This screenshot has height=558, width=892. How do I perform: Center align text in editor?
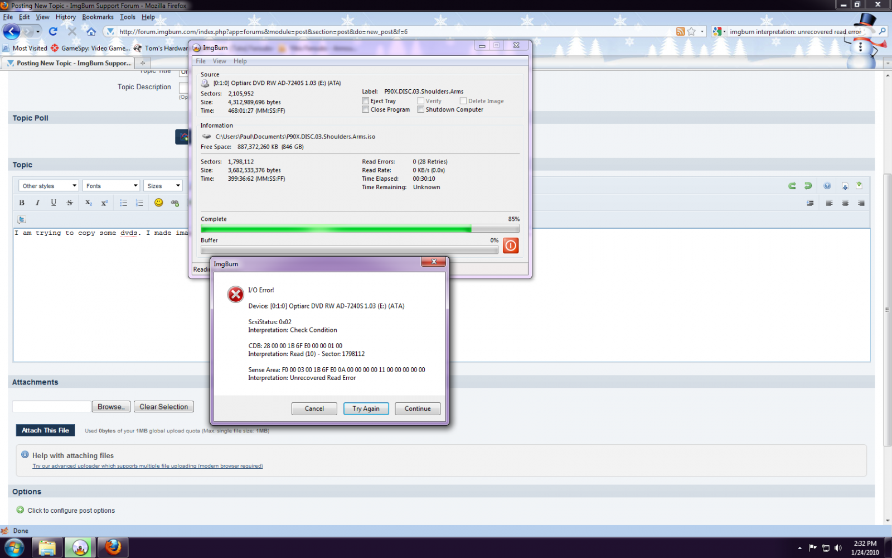(845, 203)
